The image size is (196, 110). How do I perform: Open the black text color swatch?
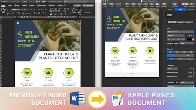pyautogui.click(x=189, y=39)
